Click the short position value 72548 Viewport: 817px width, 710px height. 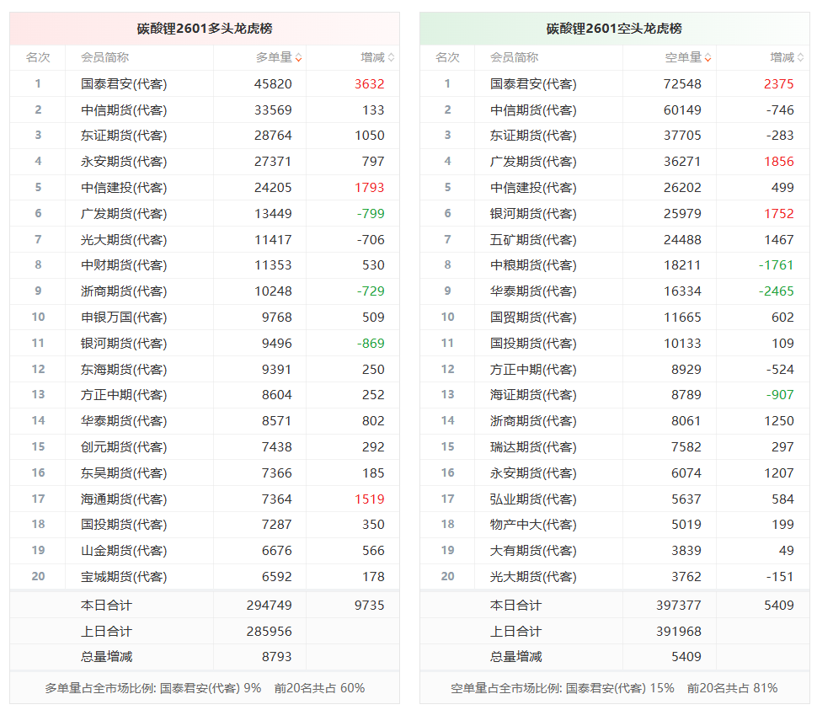682,84
